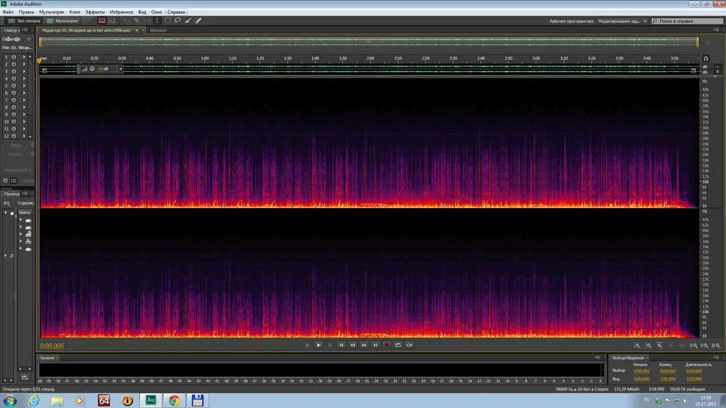Zoom in at the out point

(705, 346)
